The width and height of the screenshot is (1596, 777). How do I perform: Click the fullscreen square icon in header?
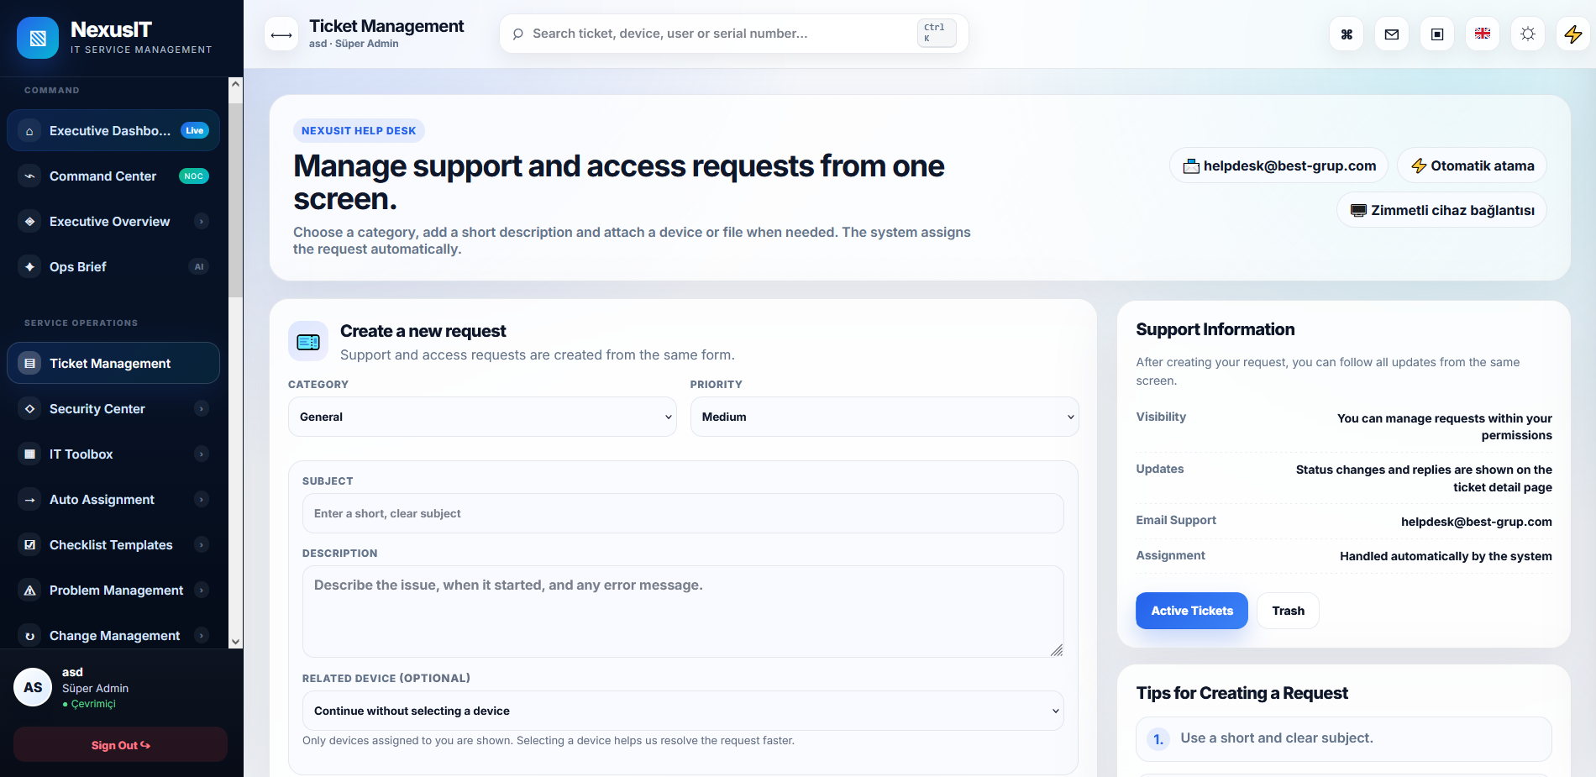click(x=1437, y=34)
